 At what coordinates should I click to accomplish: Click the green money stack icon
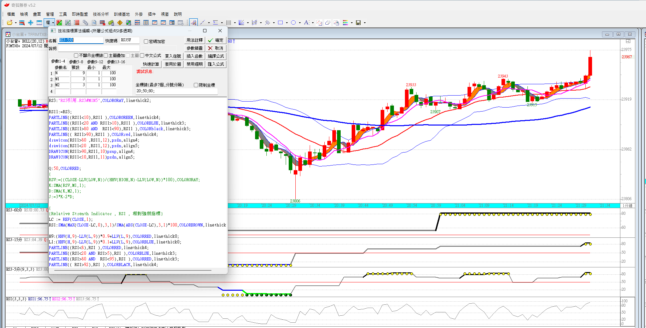(111, 23)
